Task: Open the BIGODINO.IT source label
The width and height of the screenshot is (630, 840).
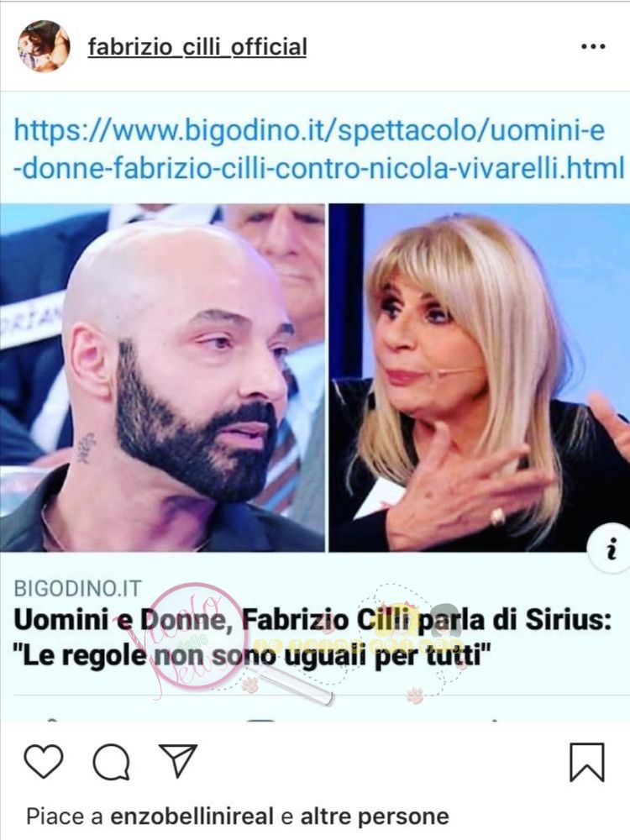Action: click(x=77, y=588)
